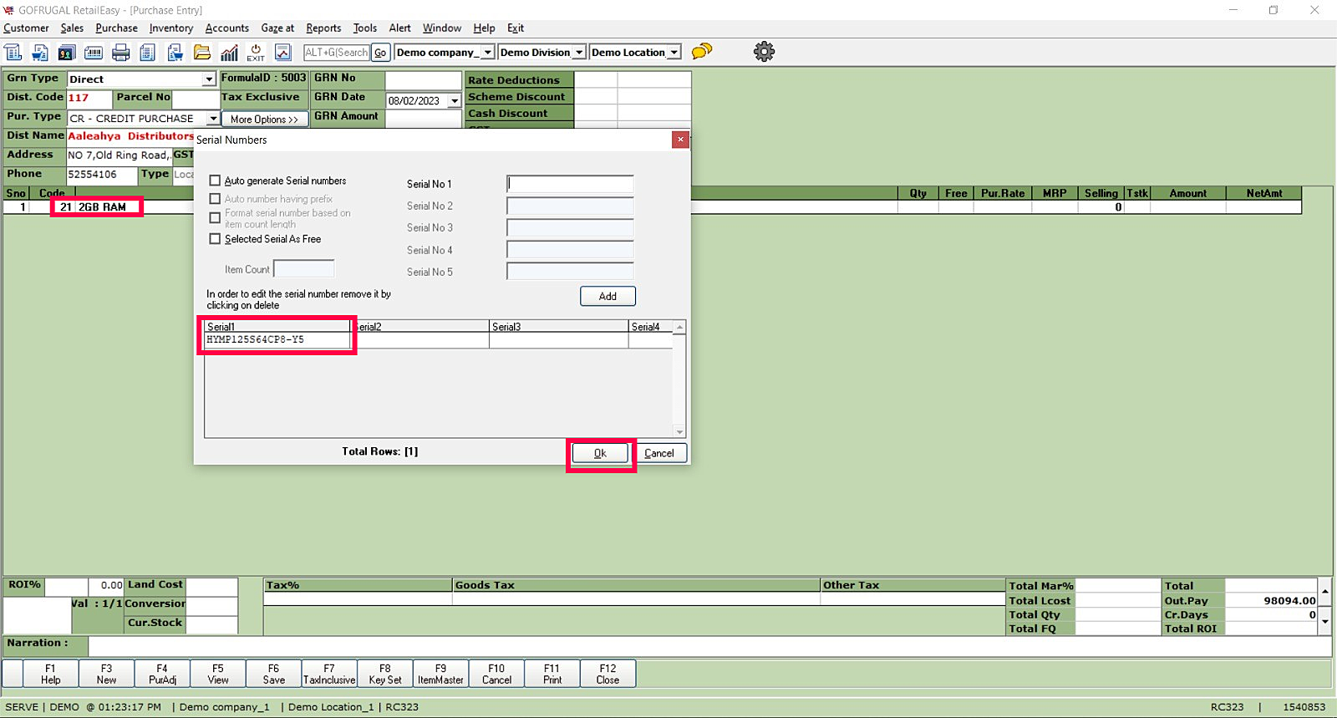The width and height of the screenshot is (1337, 718).
Task: Open the yellow folder toolbar icon
Action: [x=202, y=53]
